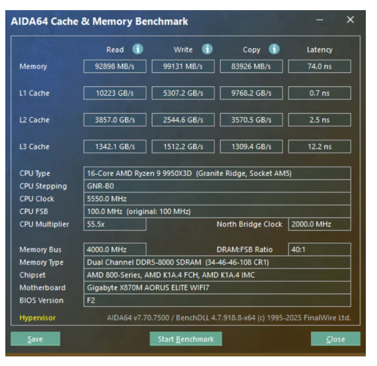Screen dimensions: 377x366
Task: Select L1 Cache Write value 5307.2 GB/s
Action: pyautogui.click(x=183, y=93)
